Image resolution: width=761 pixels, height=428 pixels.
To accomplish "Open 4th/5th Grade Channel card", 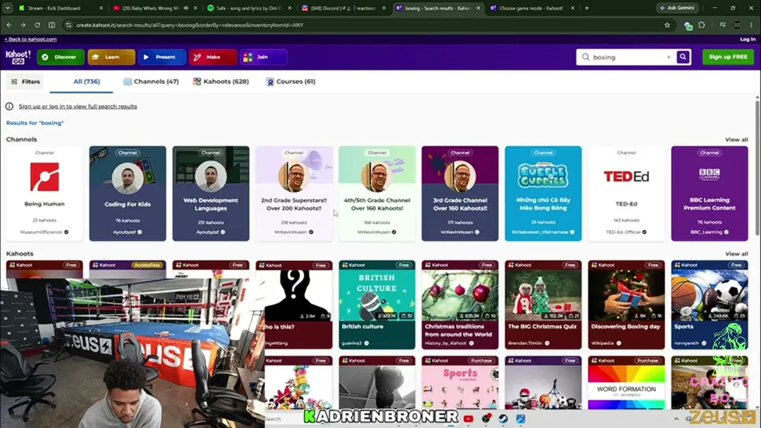I will tap(377, 194).
